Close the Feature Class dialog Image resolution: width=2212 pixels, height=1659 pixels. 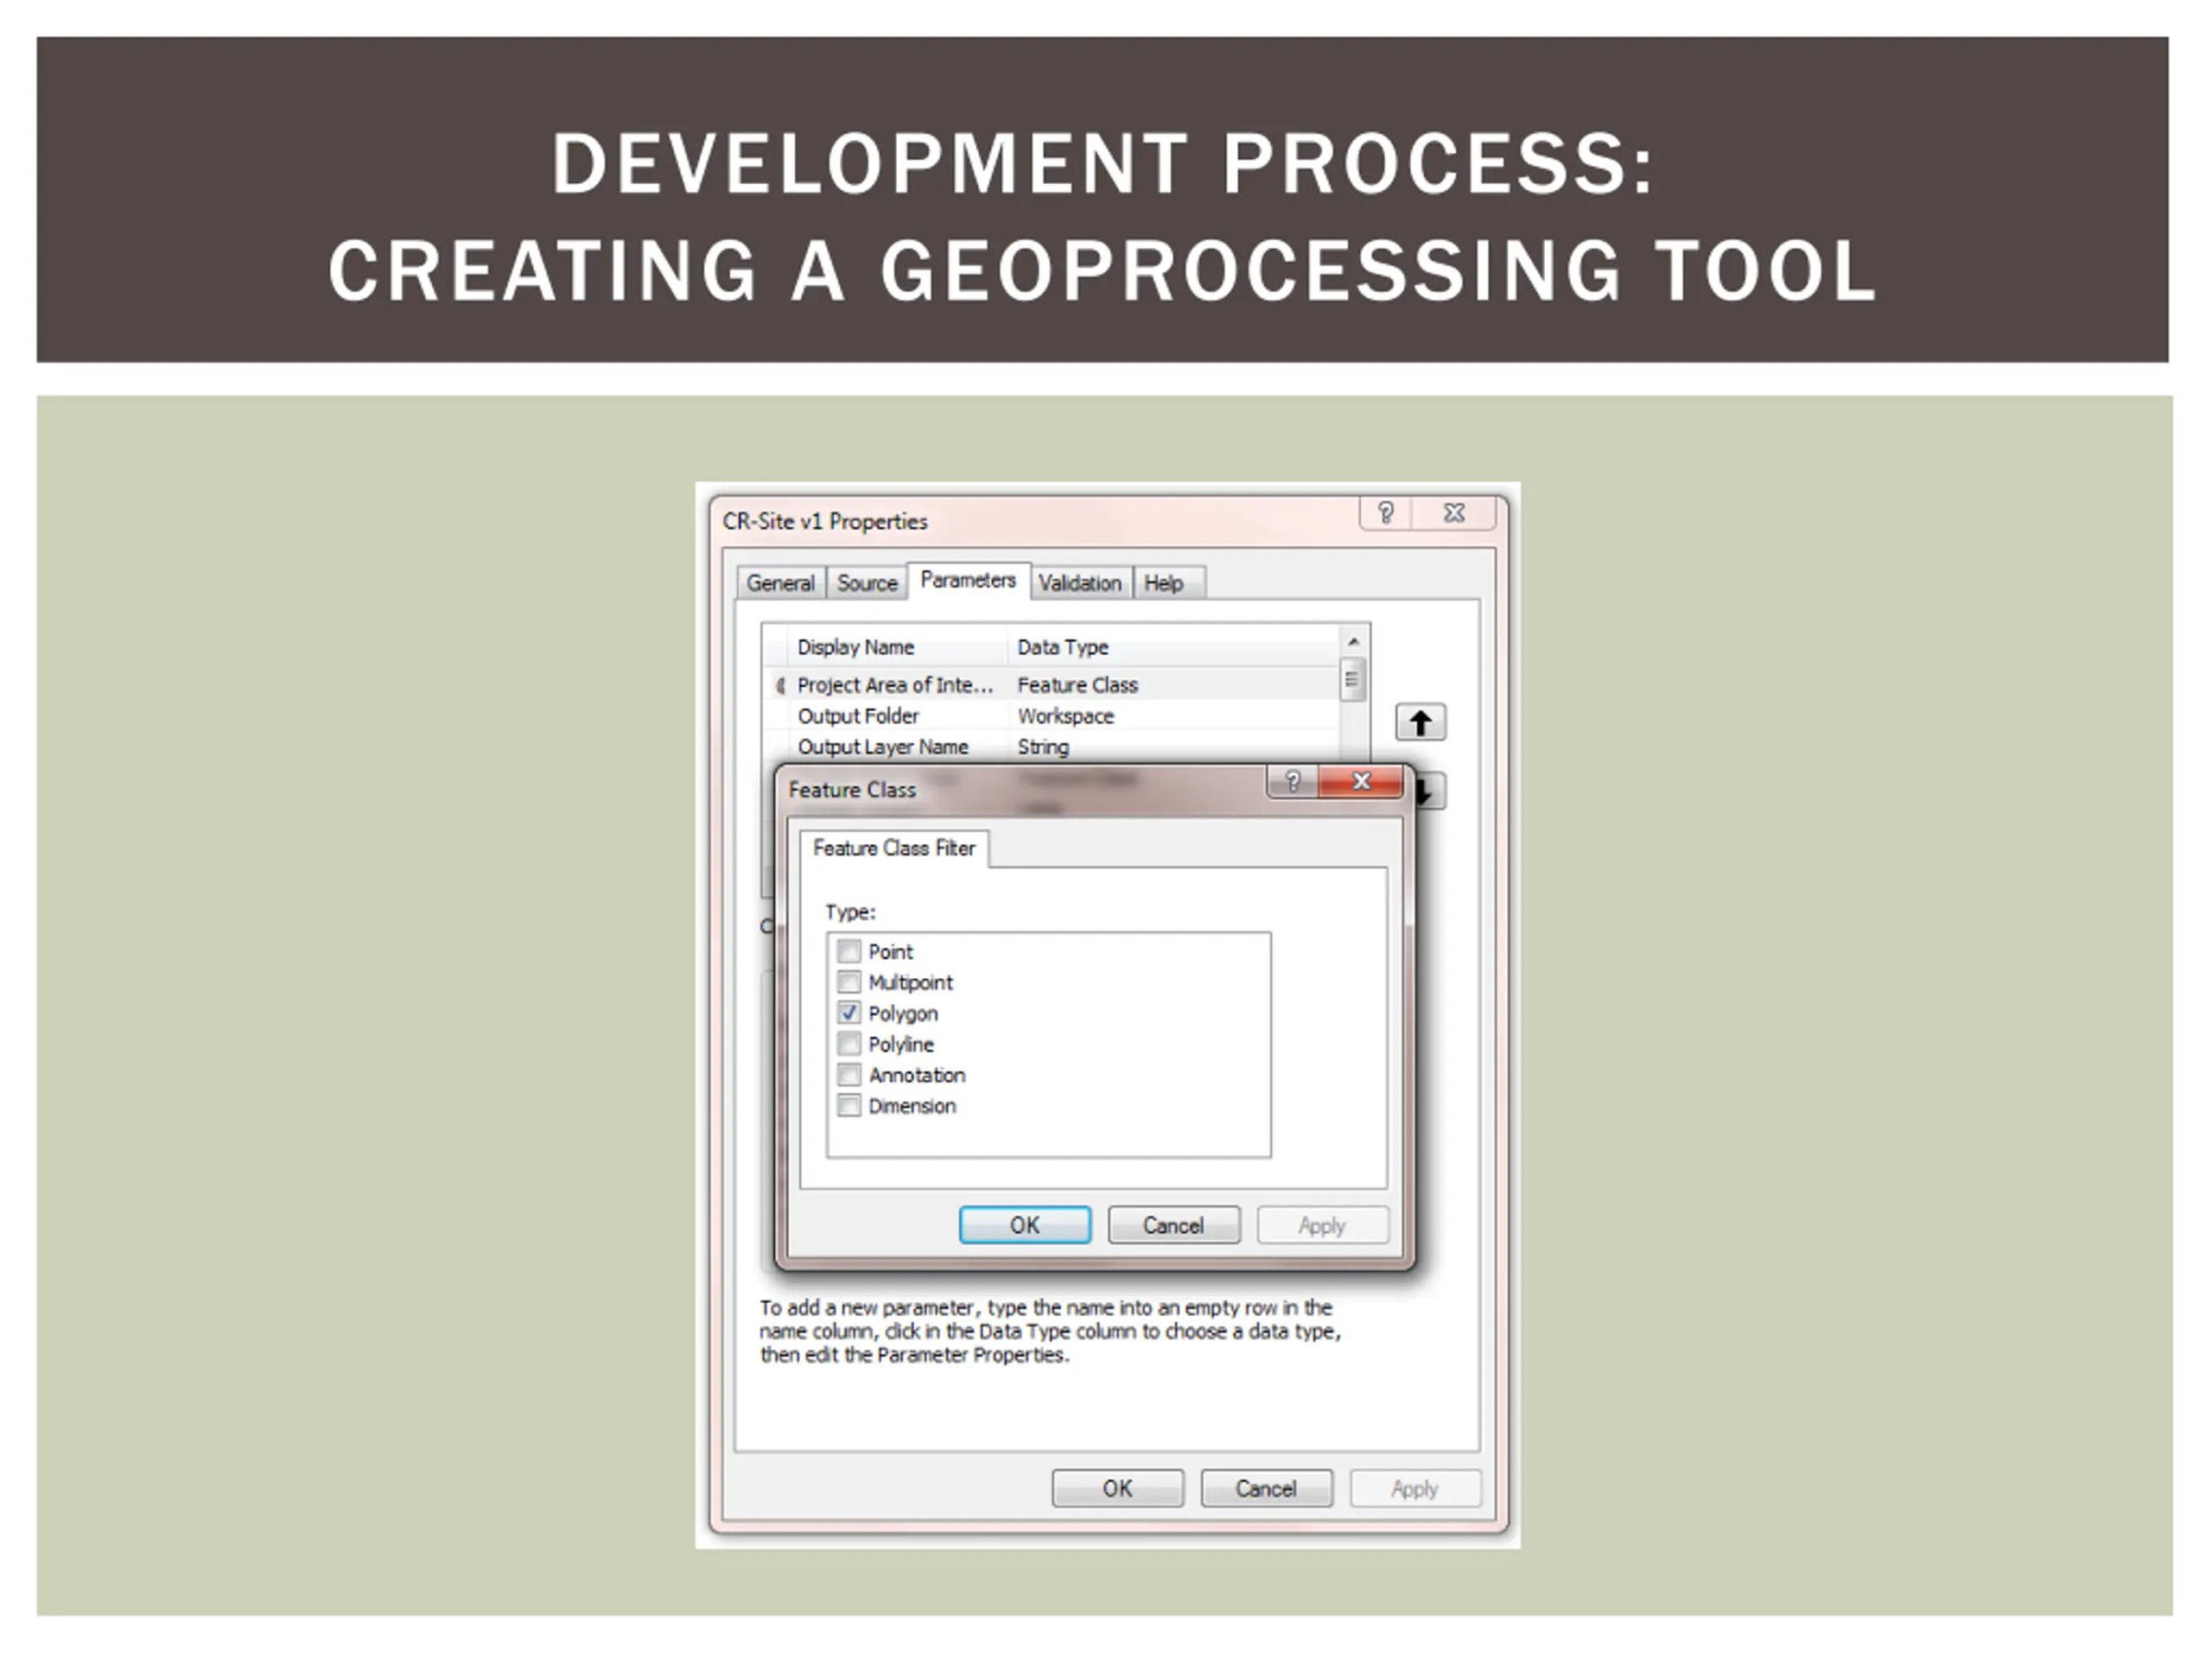[x=1361, y=781]
